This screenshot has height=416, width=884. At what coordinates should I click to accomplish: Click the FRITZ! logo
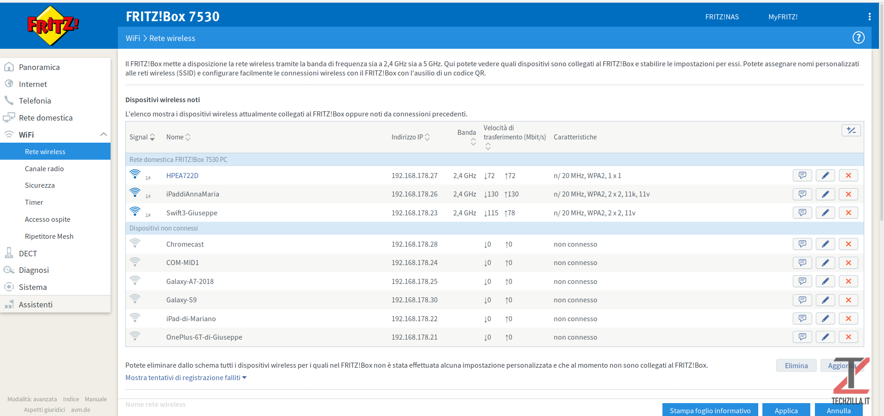point(53,26)
